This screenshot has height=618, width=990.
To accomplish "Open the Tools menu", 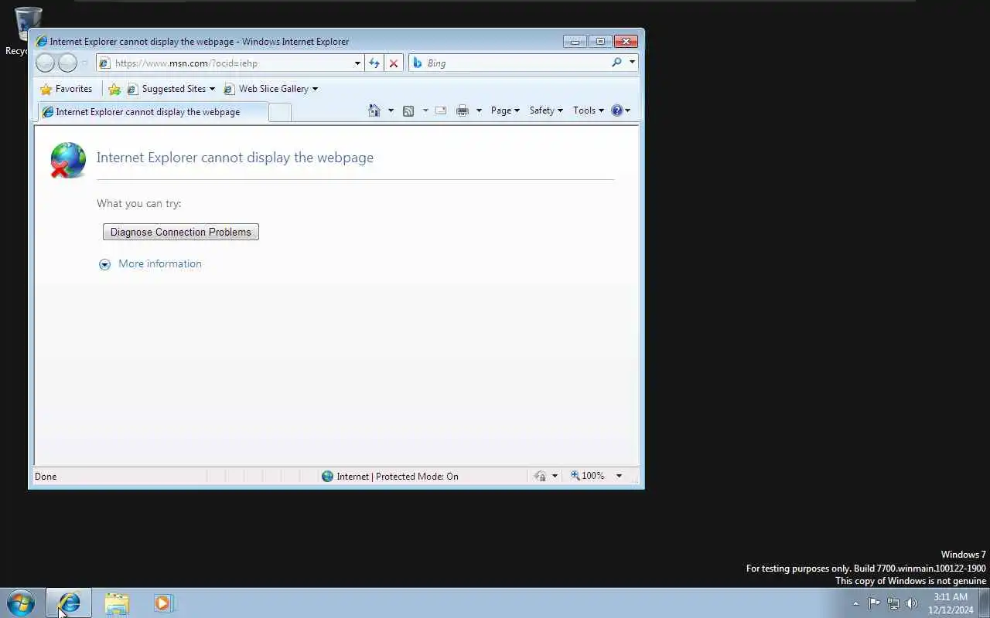I will coord(589,110).
